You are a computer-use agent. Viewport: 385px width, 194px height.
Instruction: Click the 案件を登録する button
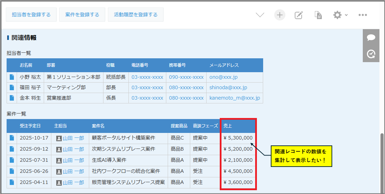tap(82, 15)
